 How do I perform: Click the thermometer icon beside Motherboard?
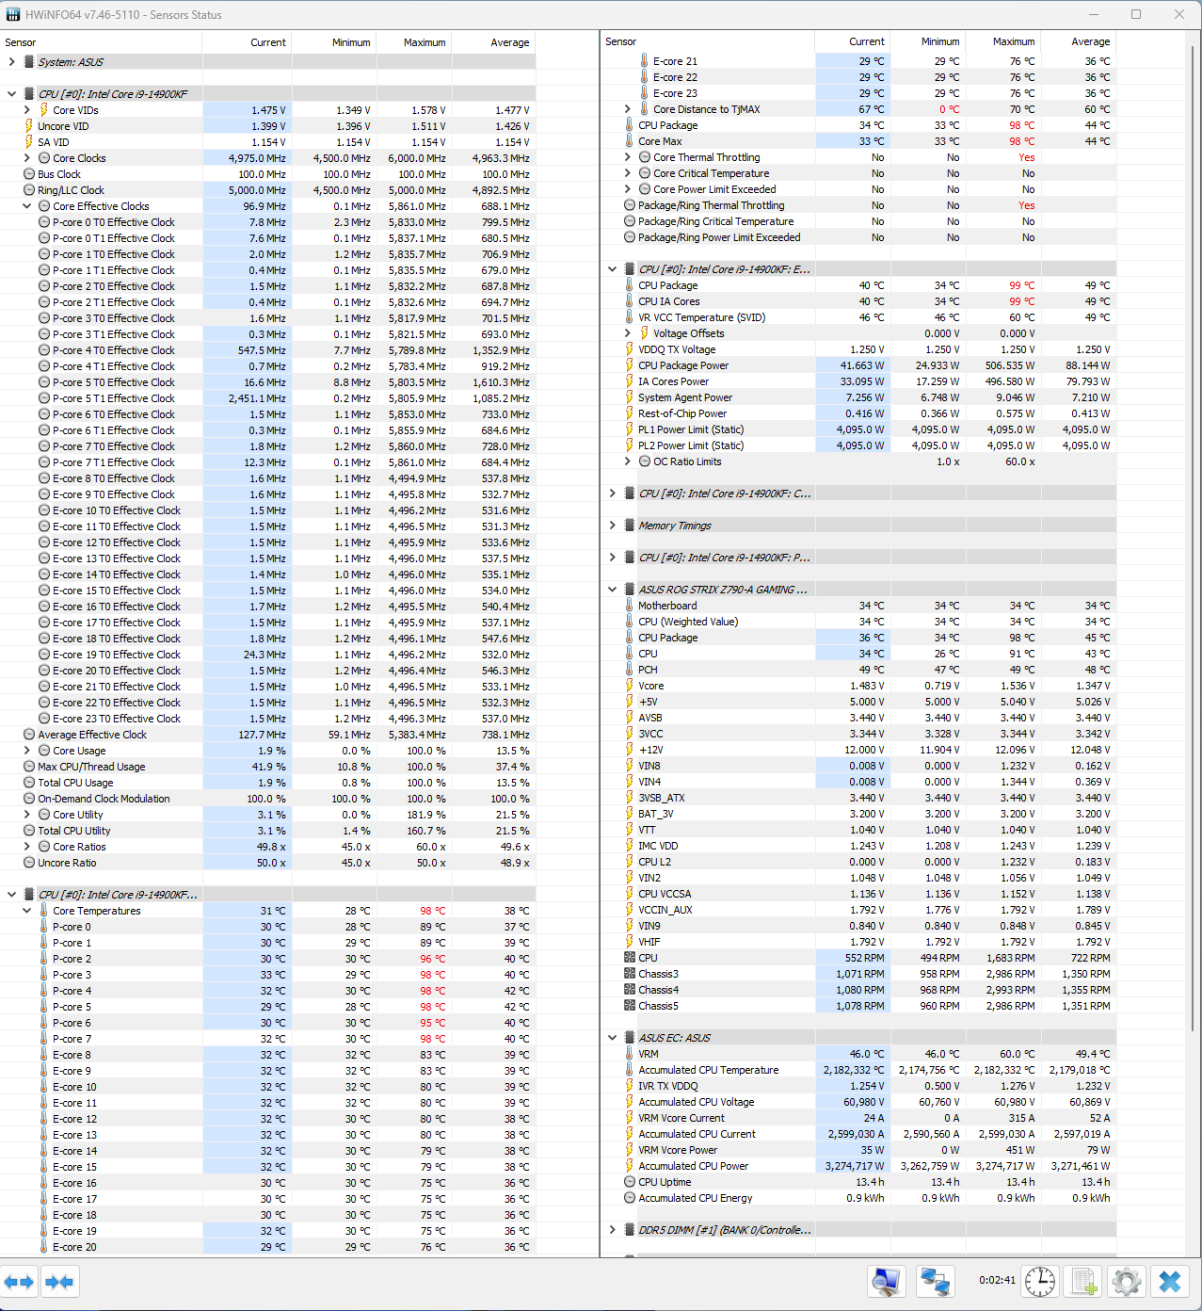coord(629,606)
